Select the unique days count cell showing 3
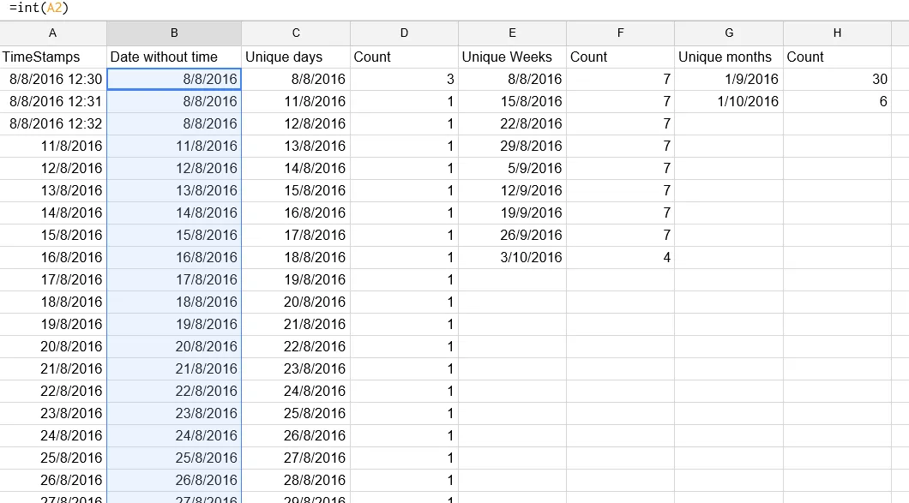The image size is (909, 503). (x=404, y=79)
